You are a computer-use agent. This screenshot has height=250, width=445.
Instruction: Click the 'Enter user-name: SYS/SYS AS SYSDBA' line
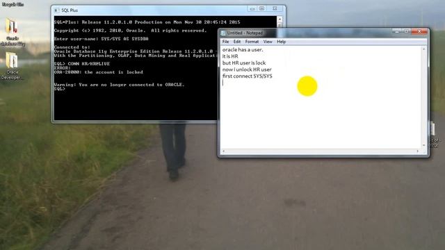click(101, 39)
